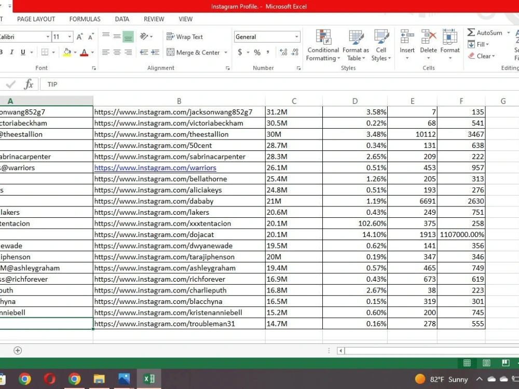Switch to Normal view in status bar

[467, 363]
